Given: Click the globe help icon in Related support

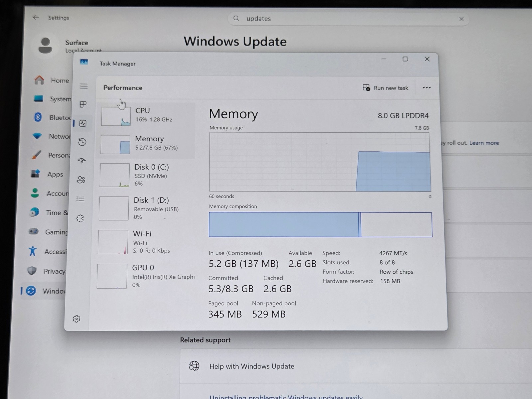Looking at the screenshot, I should 194,366.
